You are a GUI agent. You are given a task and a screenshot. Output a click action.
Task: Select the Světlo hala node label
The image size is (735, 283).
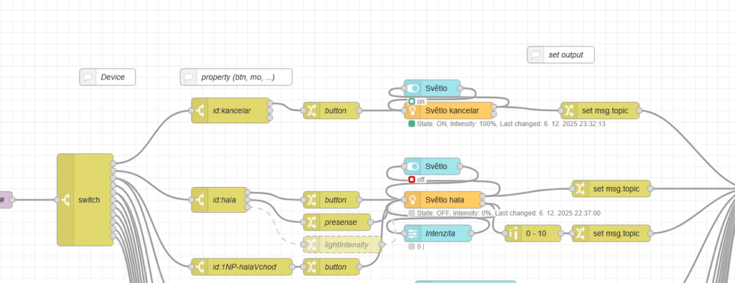[x=445, y=200]
